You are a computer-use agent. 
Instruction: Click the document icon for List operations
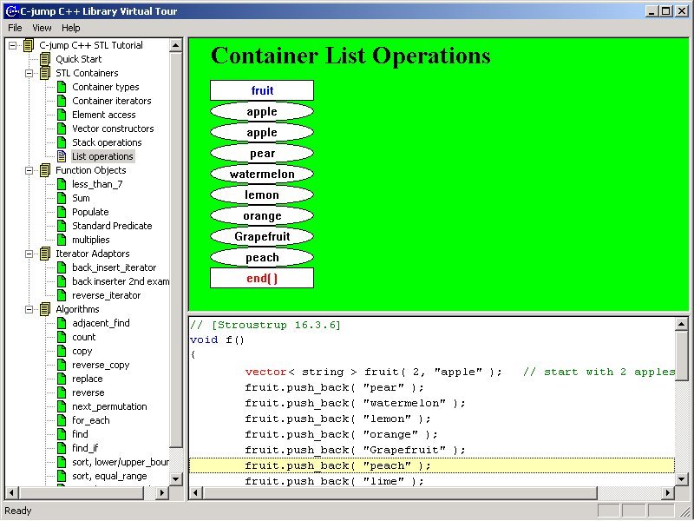point(62,156)
